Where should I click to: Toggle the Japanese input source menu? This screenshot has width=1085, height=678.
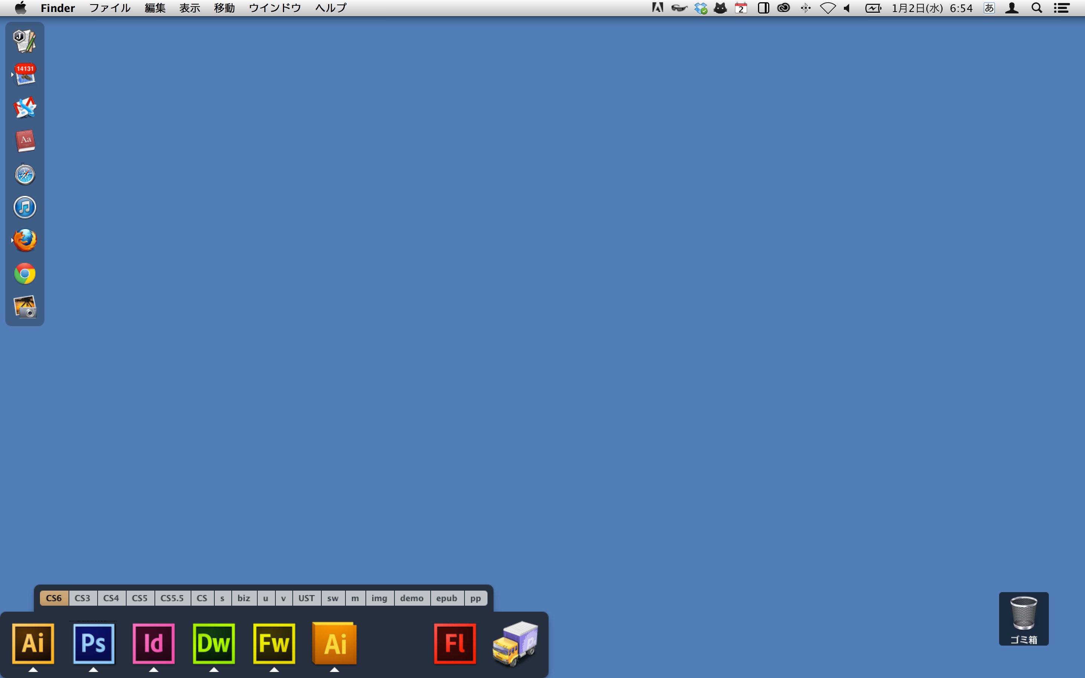tap(989, 8)
